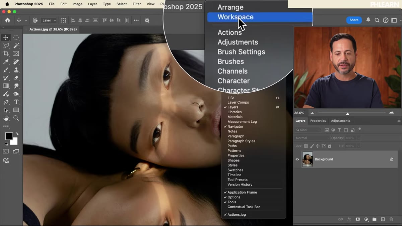Click the Background layer thumbnail
This screenshot has height=226, width=402.
click(x=308, y=159)
